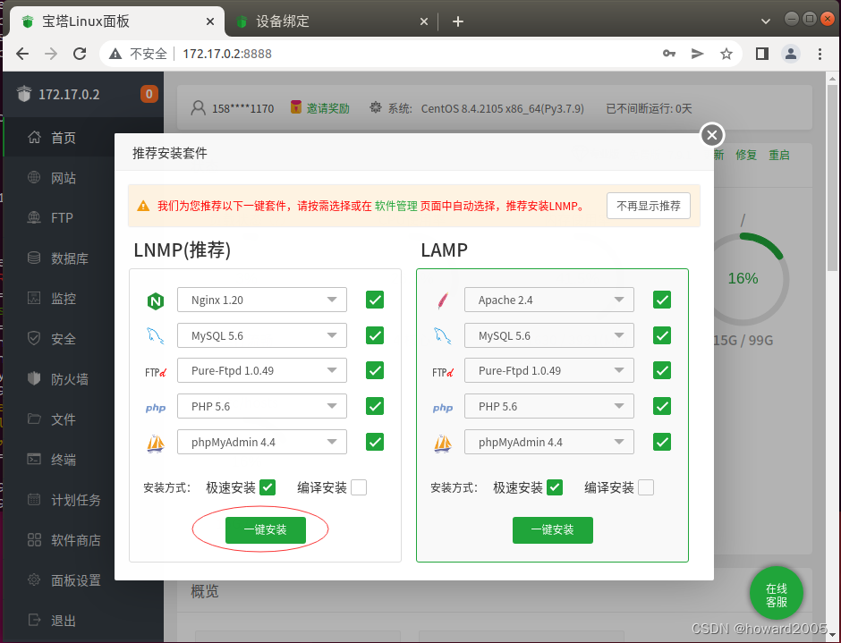
Task: Click 一键安装 button for LAMP
Action: point(552,529)
